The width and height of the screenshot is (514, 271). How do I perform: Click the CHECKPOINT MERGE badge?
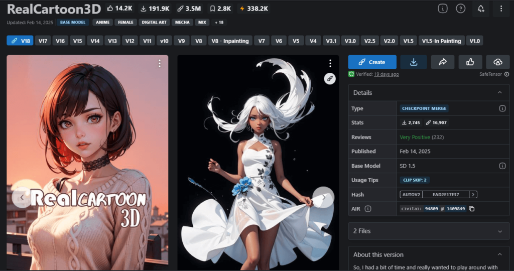tap(424, 108)
